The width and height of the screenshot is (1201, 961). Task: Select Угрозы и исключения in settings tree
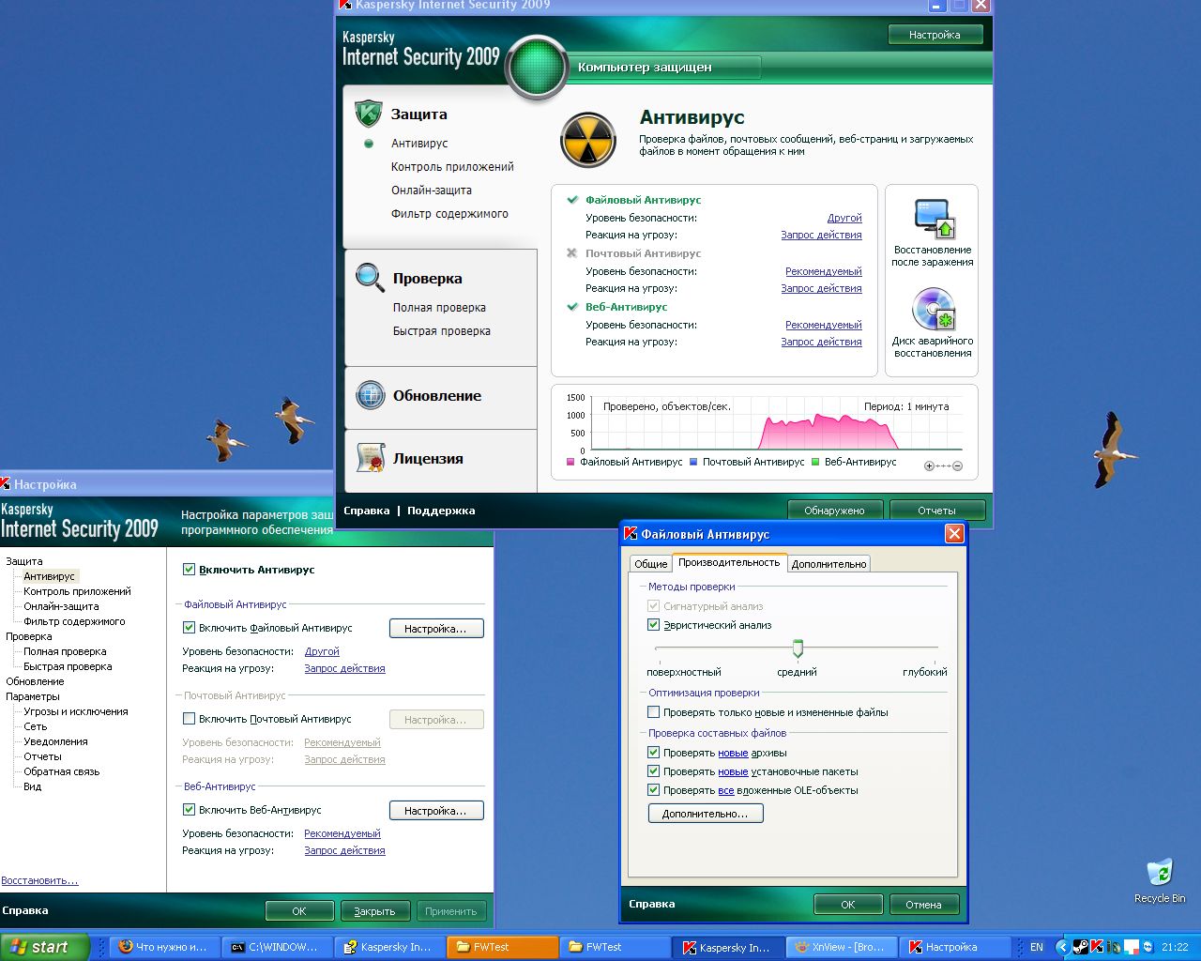(x=76, y=711)
